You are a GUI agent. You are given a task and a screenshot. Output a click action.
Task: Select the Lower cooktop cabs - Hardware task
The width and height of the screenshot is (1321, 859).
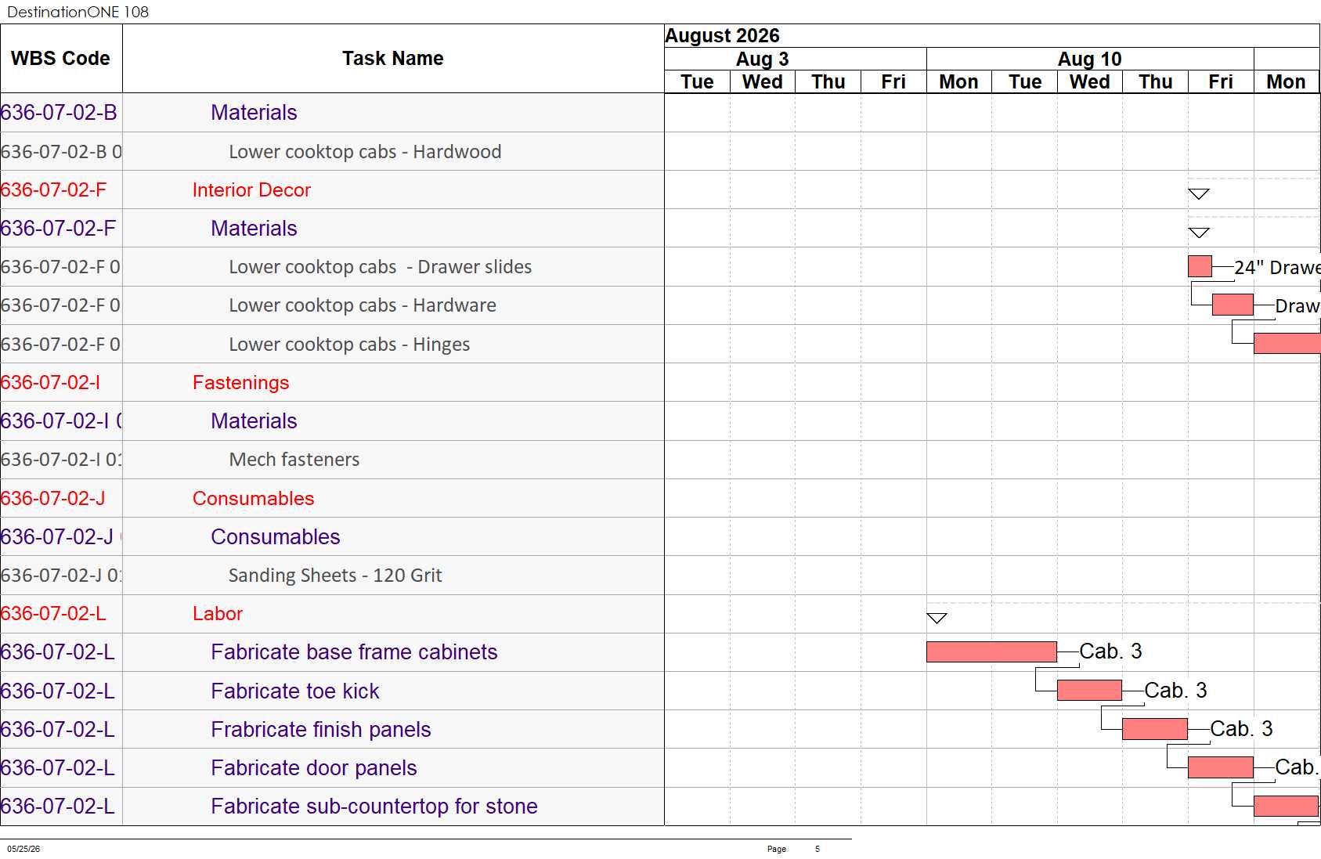point(363,305)
